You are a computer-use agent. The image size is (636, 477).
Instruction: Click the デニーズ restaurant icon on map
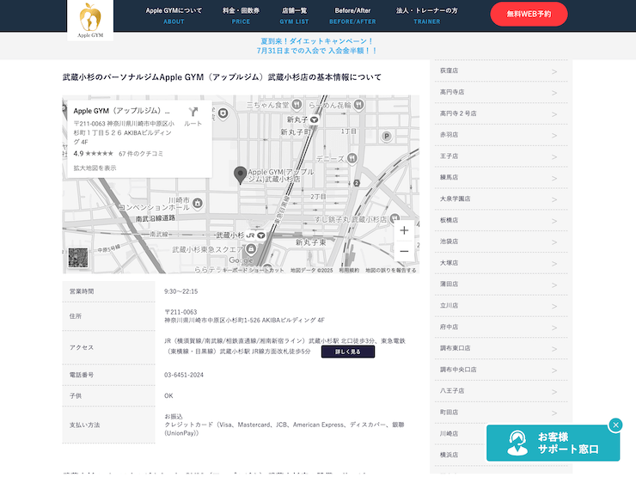click(x=352, y=158)
